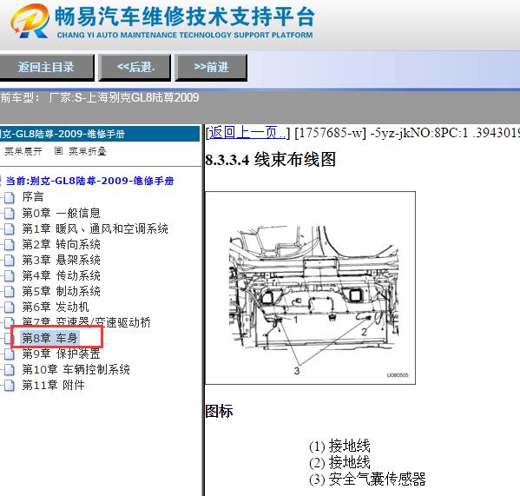Viewport: 520px width, 496px height.
Task: Click the 别克-GL8陆尊-2009-维修手册 panel header
Action: click(100, 134)
